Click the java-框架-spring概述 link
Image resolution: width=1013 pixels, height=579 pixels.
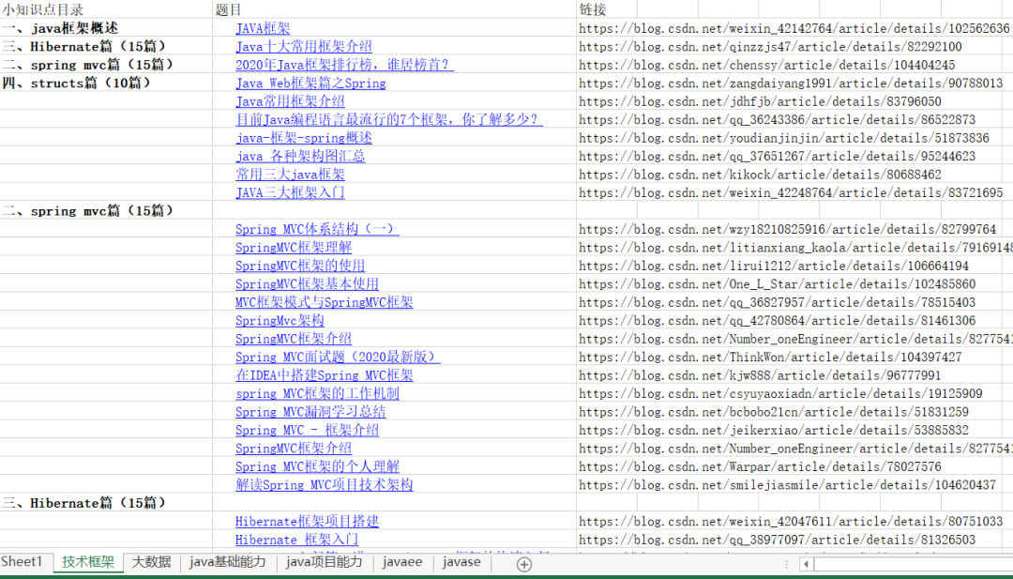304,138
